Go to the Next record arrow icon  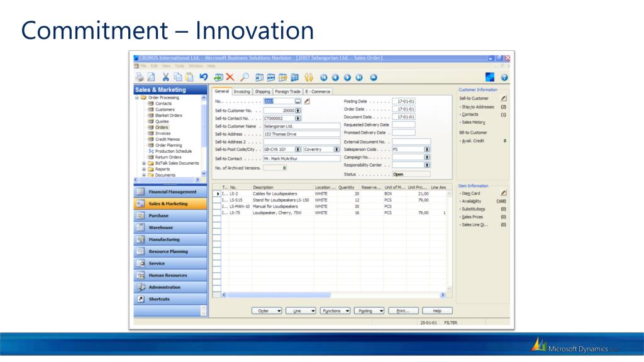coord(347,77)
